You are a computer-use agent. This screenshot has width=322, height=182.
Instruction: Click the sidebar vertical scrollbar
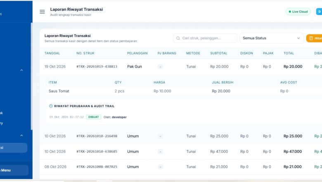tap(32, 76)
